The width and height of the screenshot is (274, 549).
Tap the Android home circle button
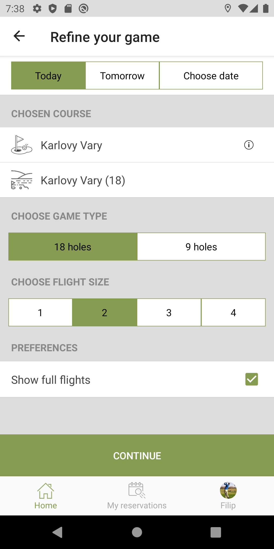pos(137,532)
